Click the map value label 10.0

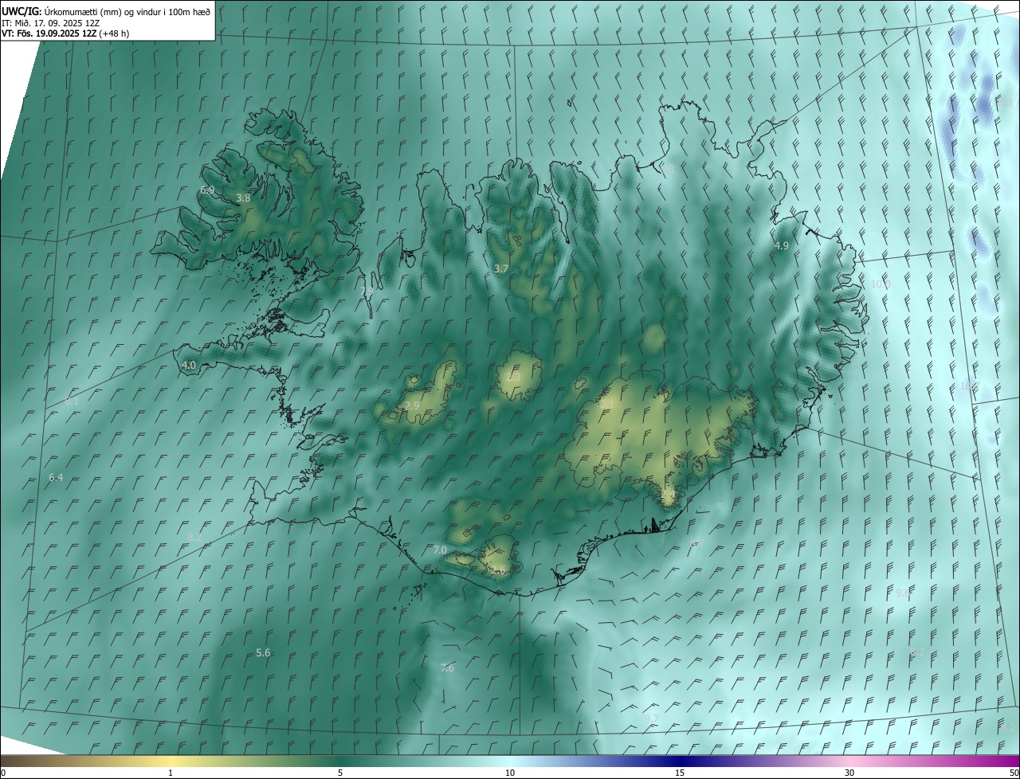click(x=881, y=284)
